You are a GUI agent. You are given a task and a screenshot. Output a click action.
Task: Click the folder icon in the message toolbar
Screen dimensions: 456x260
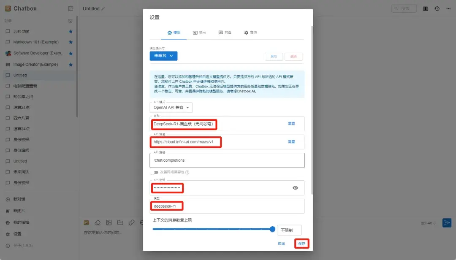[120, 223]
